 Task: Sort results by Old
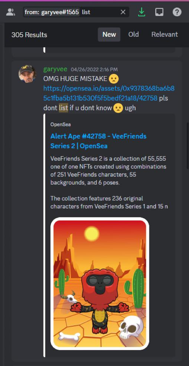click(x=133, y=35)
